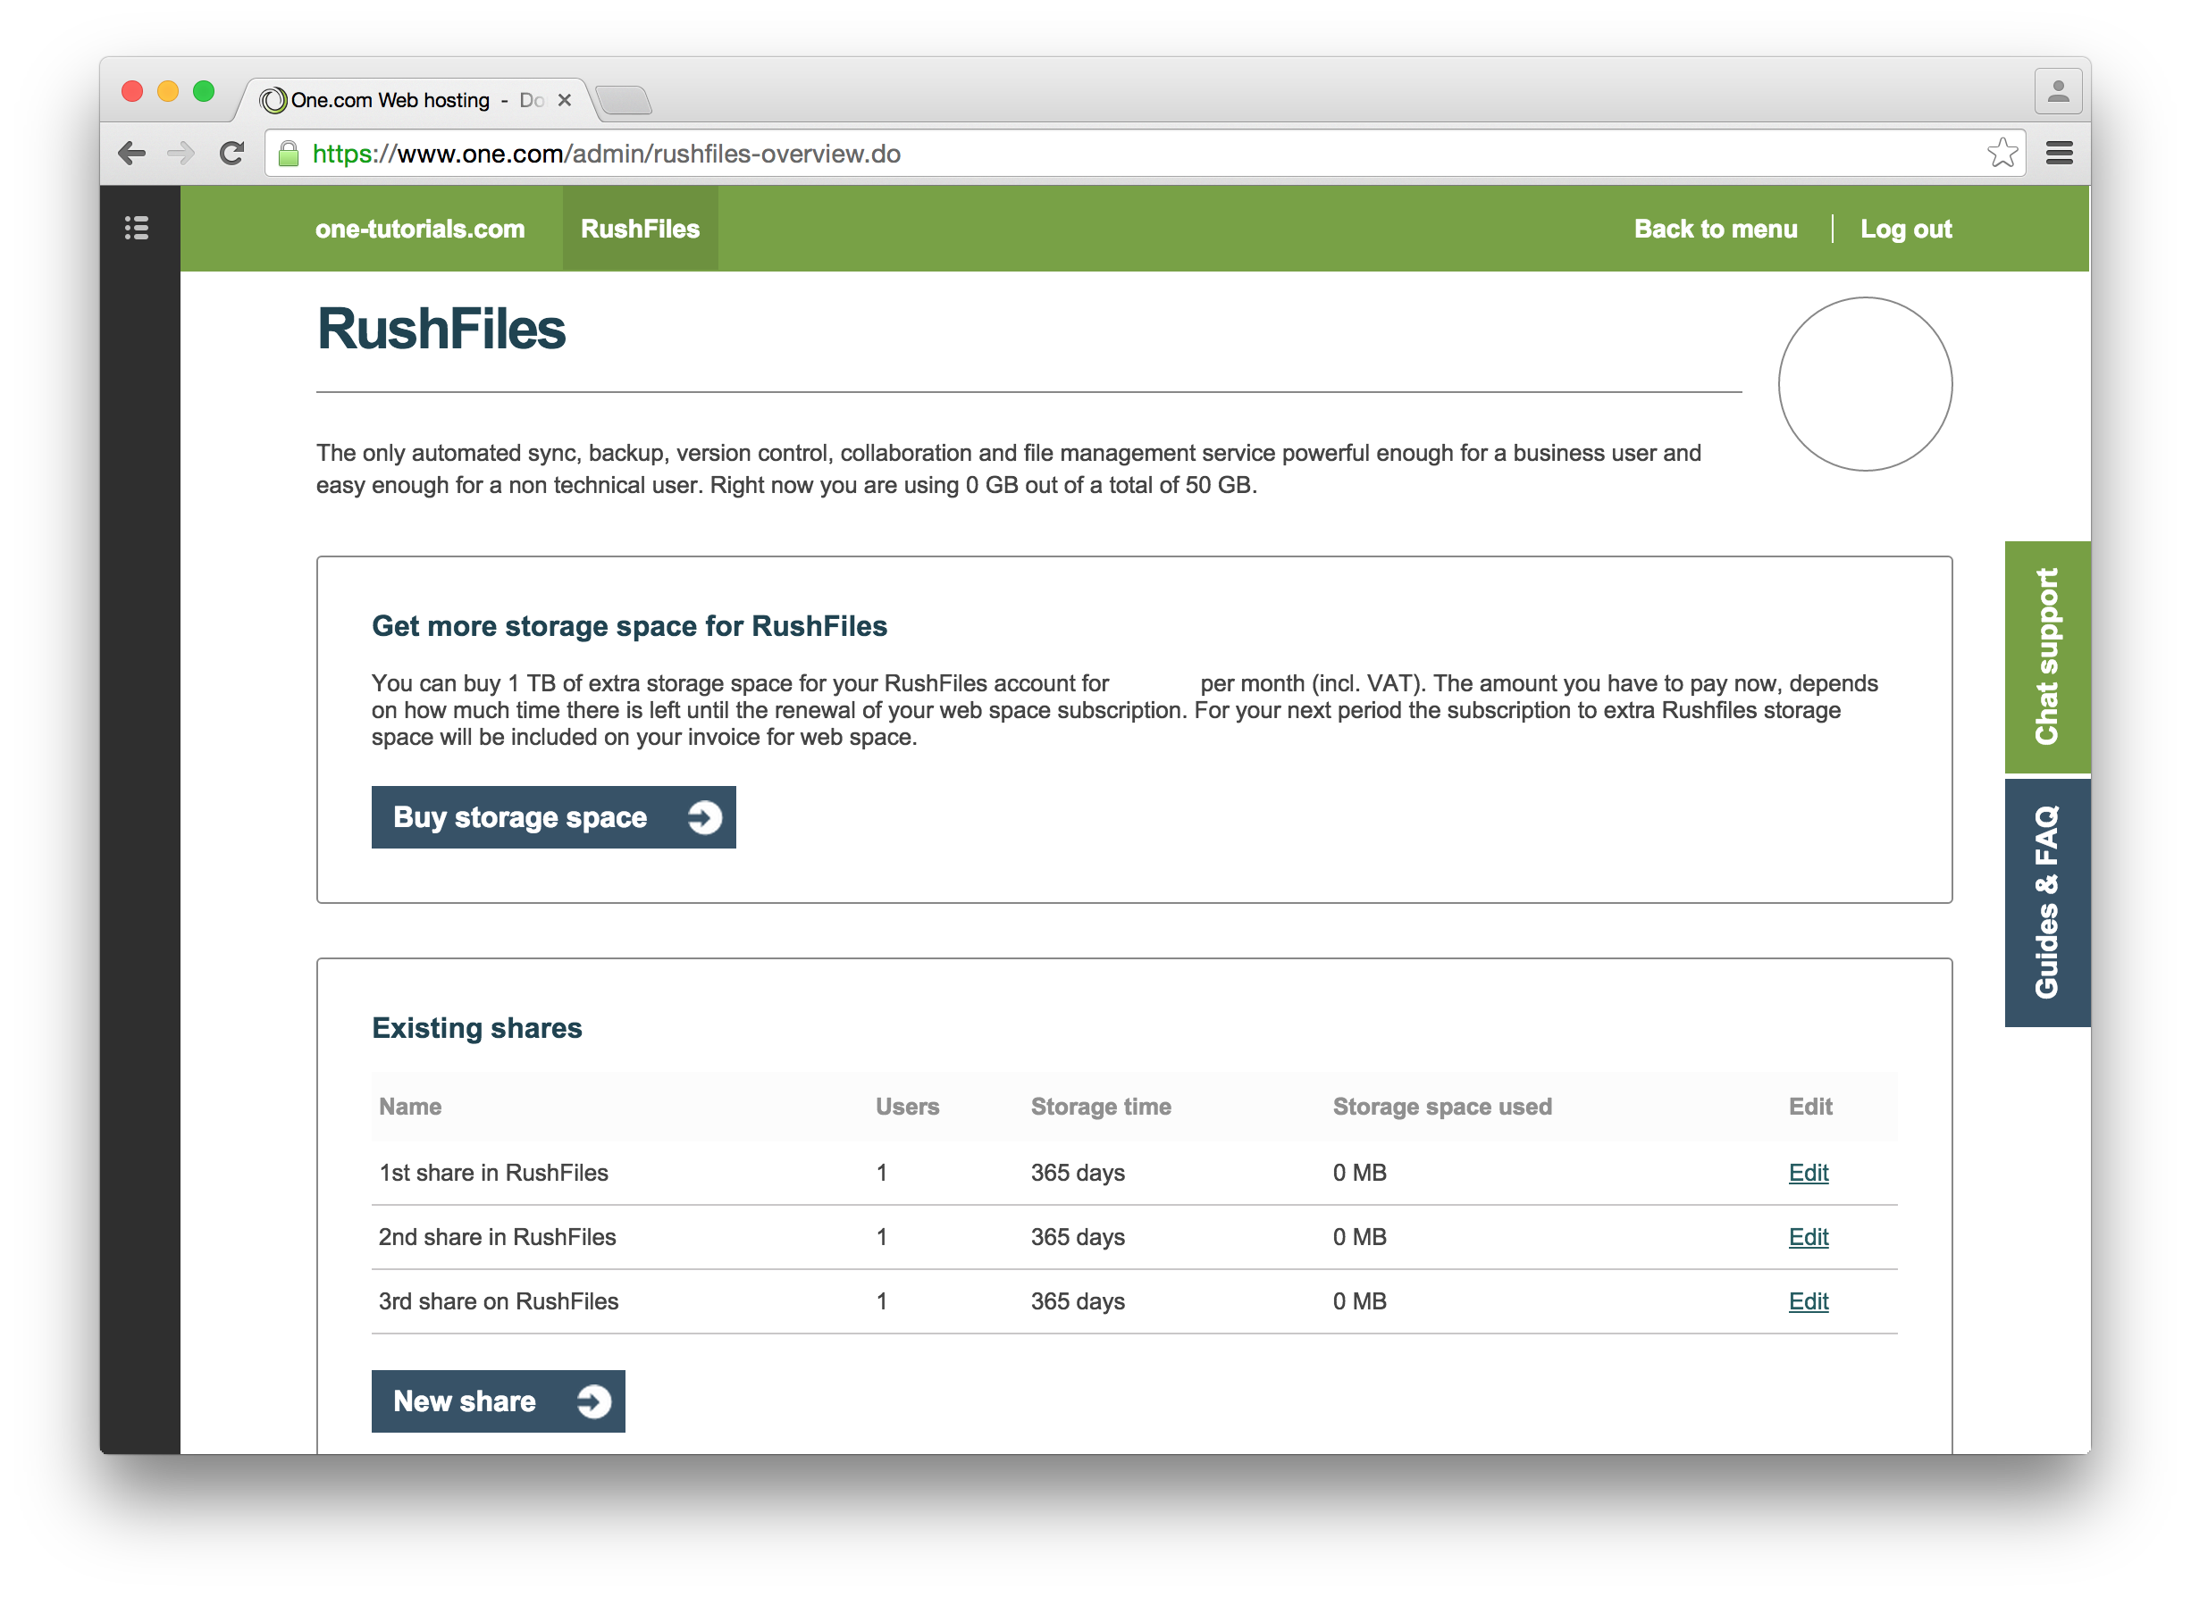Select the One.com Web hosting tab
The width and height of the screenshot is (2191, 1597).
416,99
